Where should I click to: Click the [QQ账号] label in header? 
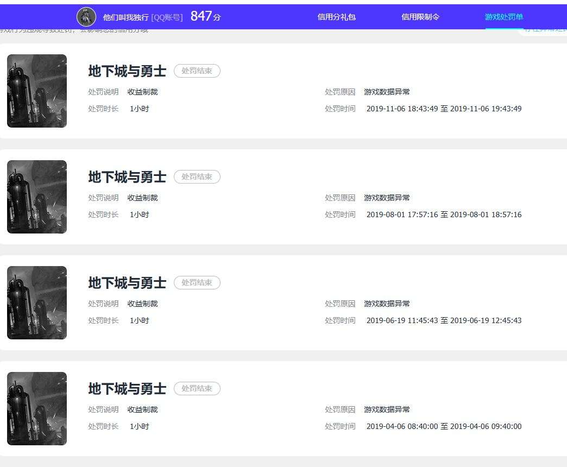click(x=167, y=17)
